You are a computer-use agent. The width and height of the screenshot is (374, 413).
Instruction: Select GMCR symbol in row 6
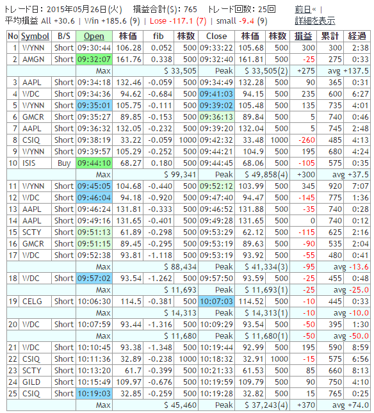(x=33, y=117)
